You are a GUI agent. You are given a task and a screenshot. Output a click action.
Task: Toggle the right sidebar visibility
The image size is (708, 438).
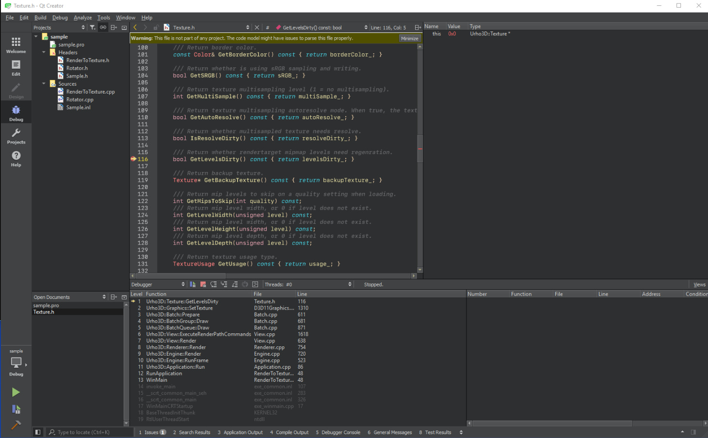pyautogui.click(x=693, y=432)
